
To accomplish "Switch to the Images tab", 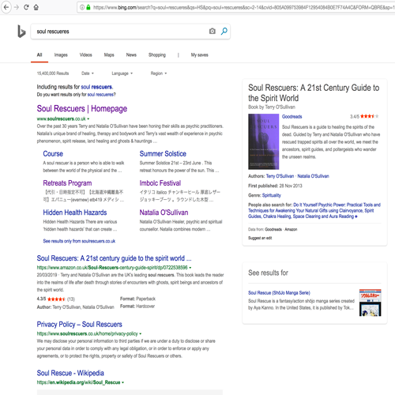I will (x=61, y=55).
